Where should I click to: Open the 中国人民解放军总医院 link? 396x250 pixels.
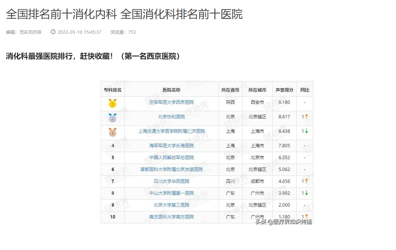[x=172, y=158]
